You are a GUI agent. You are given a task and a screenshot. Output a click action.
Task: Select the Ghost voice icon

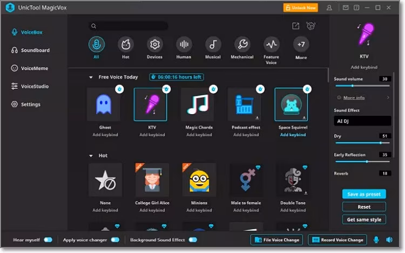(x=104, y=104)
